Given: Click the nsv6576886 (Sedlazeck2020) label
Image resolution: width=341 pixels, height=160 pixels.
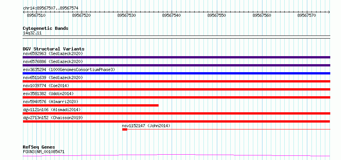Looking at the screenshot, I should (x=53, y=61).
